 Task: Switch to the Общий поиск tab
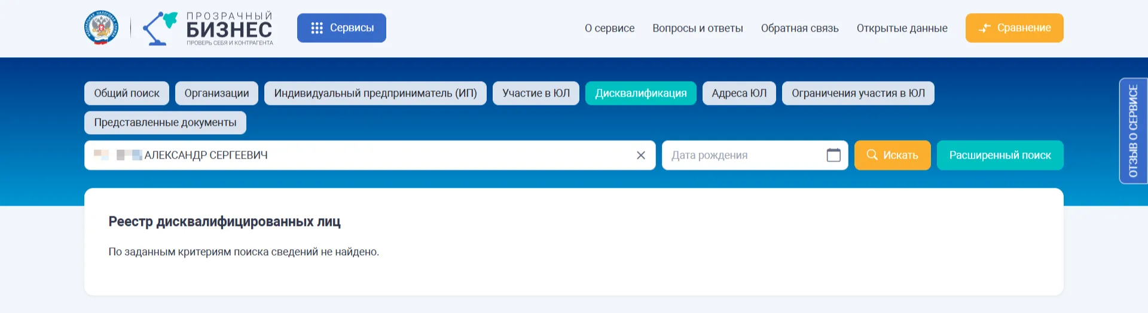click(127, 93)
